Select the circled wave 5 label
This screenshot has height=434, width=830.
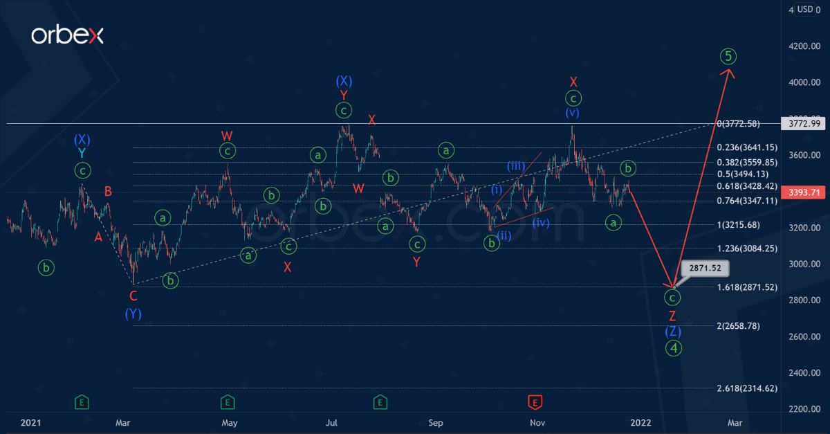(727, 56)
